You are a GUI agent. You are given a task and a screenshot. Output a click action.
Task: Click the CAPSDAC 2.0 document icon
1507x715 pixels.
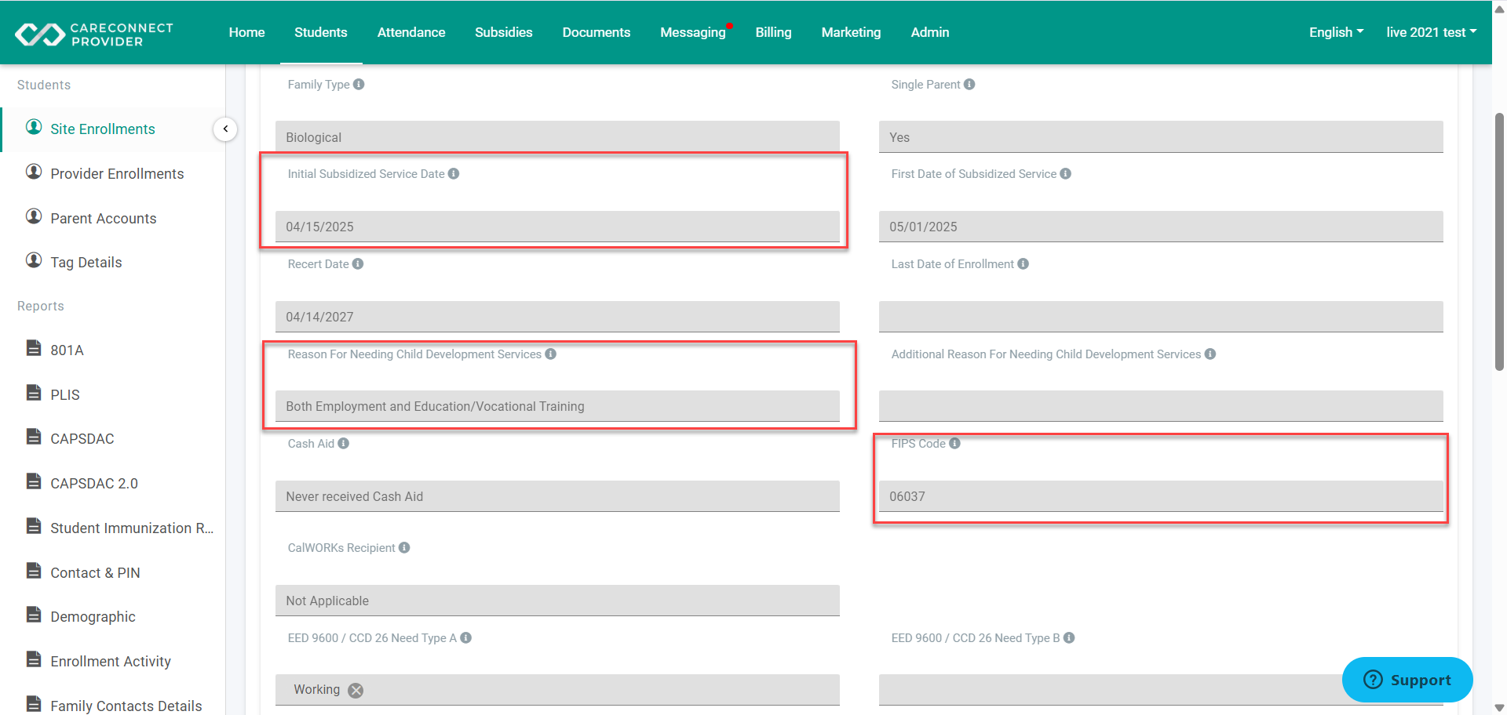pyautogui.click(x=34, y=481)
